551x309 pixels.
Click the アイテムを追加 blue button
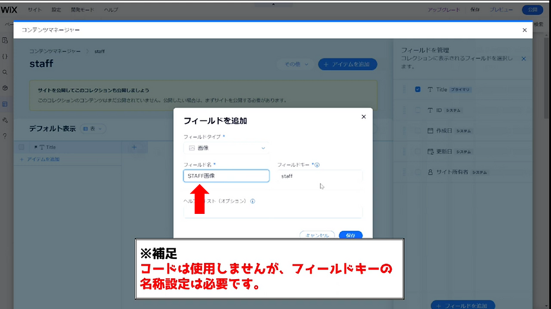click(347, 64)
